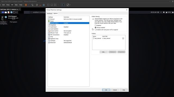The width and height of the screenshot is (174, 97).
Task: Open the dropdown arrow beside Stretch Guest icon
Action: [70, 5]
